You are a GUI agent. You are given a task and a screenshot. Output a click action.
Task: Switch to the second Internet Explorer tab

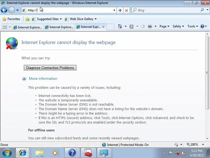click(x=59, y=27)
